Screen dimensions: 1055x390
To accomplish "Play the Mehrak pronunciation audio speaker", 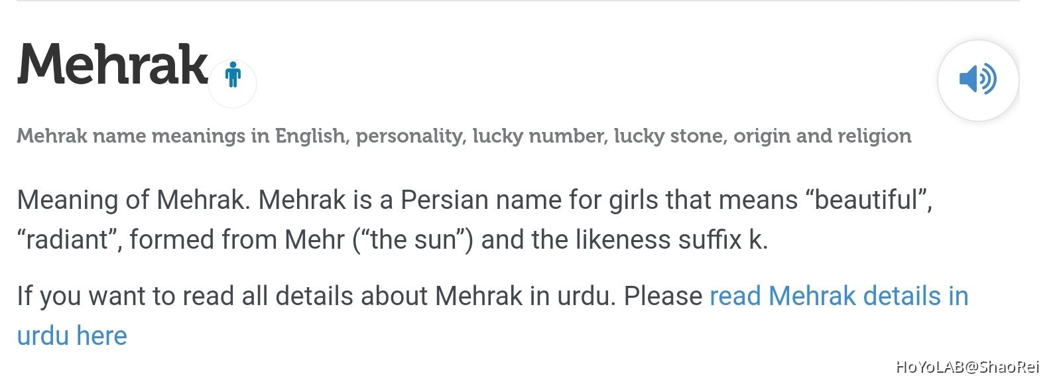I will [977, 80].
